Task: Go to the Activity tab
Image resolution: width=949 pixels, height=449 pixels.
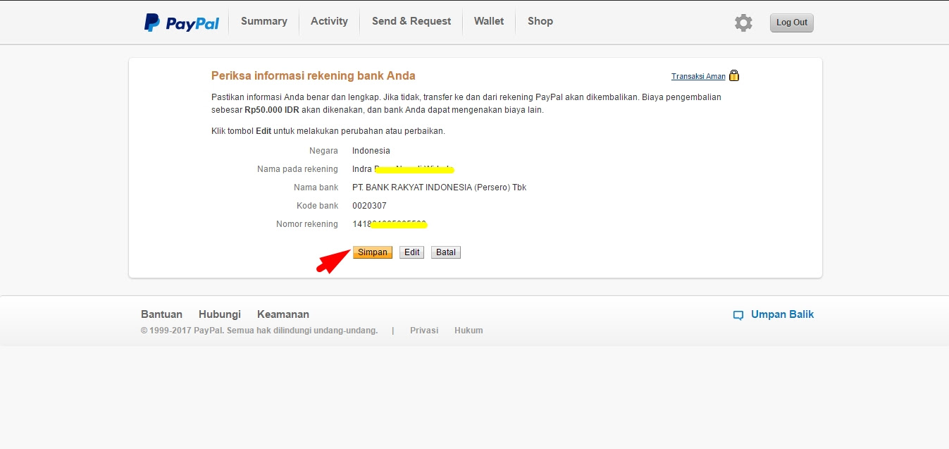Action: pos(329,21)
